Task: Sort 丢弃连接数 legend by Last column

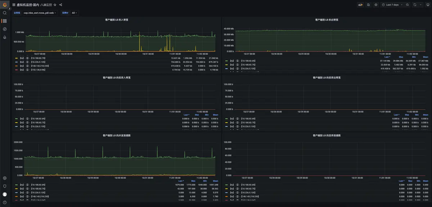Action: 402,181
